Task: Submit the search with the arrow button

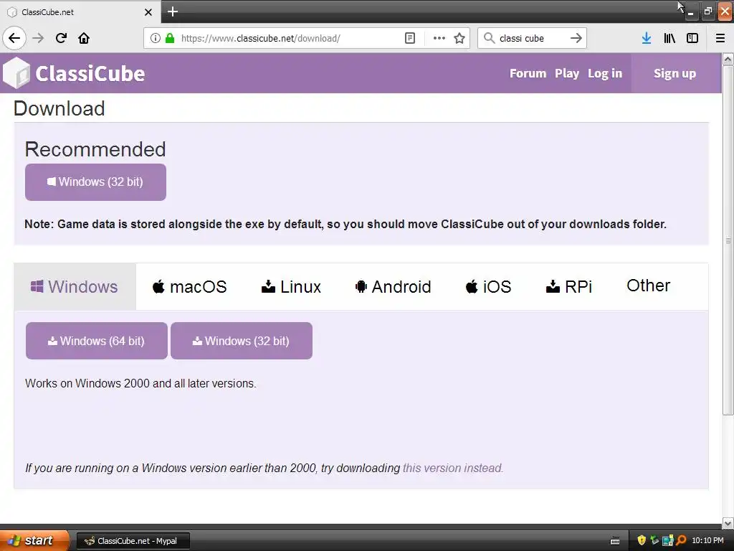Action: 576,38
